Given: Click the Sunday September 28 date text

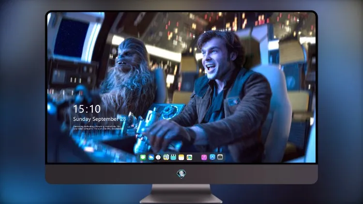Looking at the screenshot, I should tap(100, 119).
